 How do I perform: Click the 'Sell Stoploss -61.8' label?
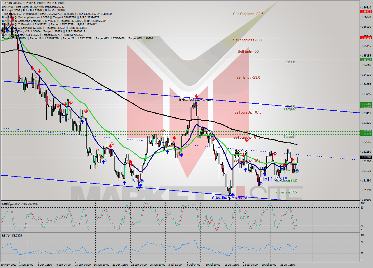[248, 40]
